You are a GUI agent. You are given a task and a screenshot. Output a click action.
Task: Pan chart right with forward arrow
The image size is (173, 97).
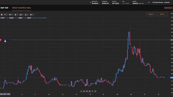click(x=92, y=91)
